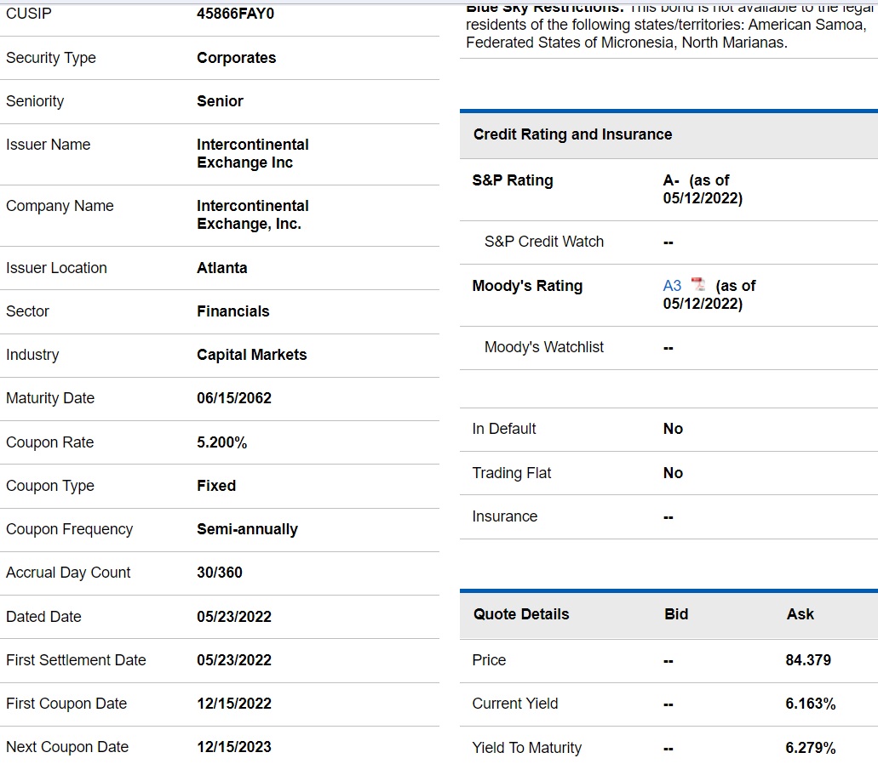
Task: Click the Ask price value 84.379
Action: 807,660
